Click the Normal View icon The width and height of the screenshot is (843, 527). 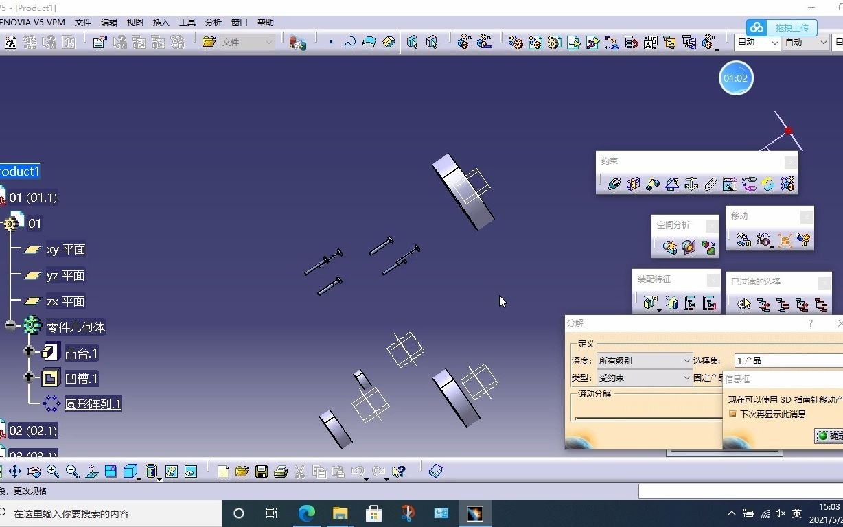tap(91, 471)
